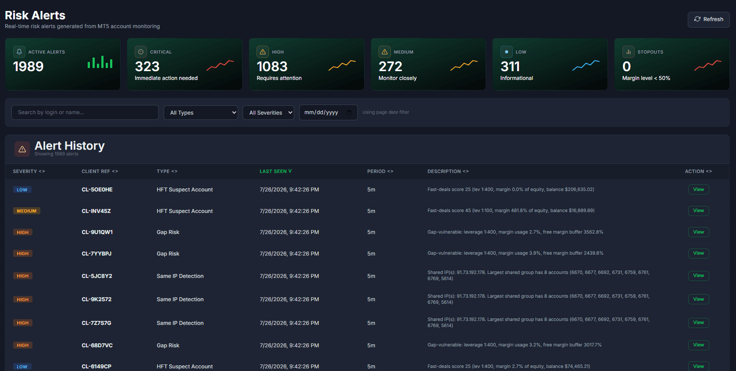Click the HIGH badge on CL-9U1QW1 row
736x371 pixels.
23,232
